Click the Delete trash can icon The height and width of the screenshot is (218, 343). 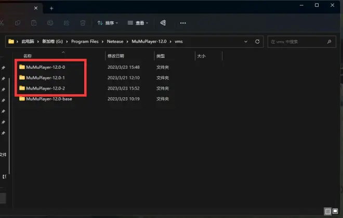coord(83,23)
